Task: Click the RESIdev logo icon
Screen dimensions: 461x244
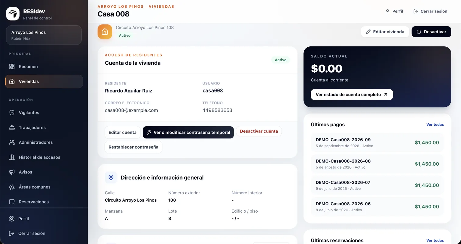Action: (x=13, y=14)
